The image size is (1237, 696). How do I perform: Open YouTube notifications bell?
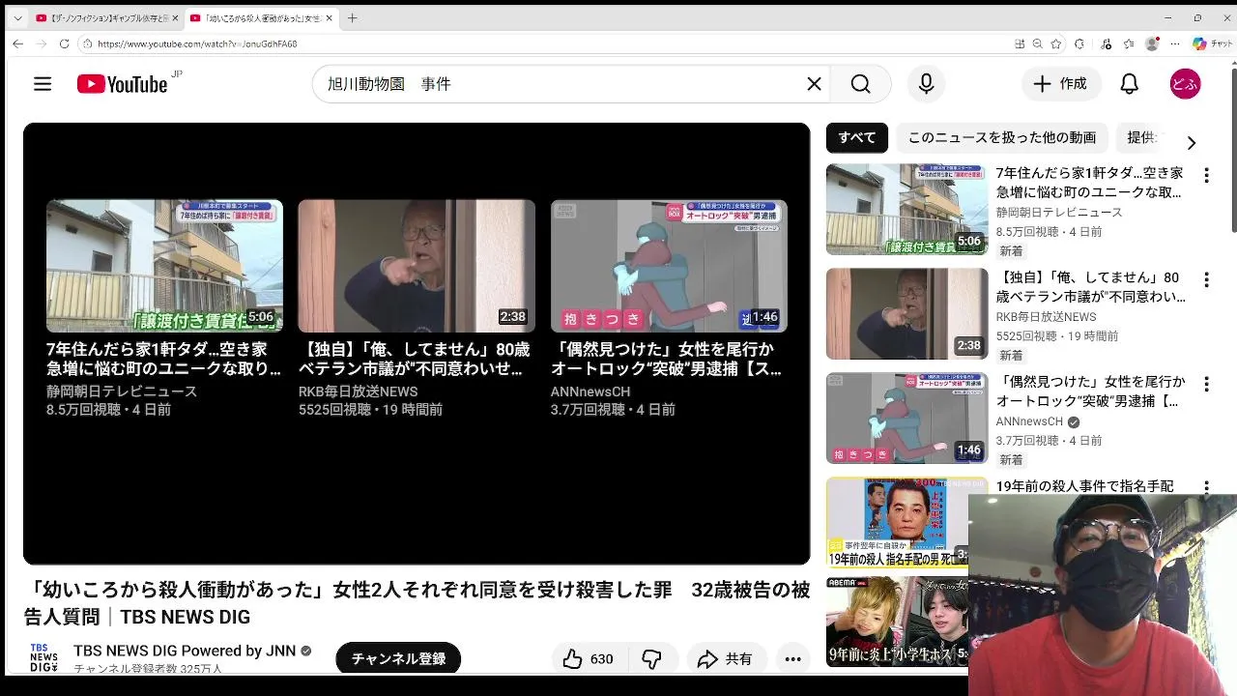[x=1129, y=84]
